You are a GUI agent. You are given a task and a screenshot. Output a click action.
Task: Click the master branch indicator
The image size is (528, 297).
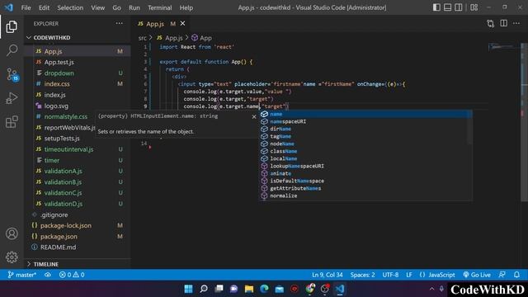coord(22,275)
